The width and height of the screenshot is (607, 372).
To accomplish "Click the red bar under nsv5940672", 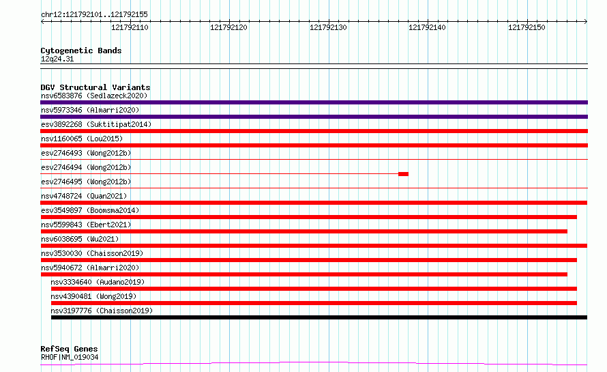I will (x=304, y=274).
